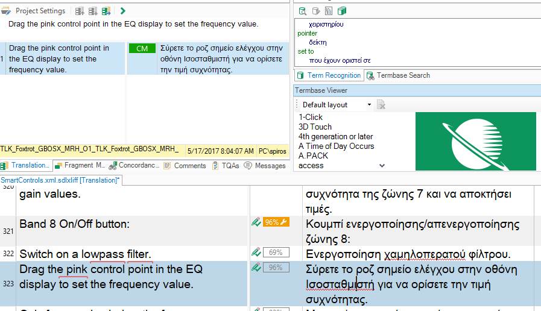Click the green chevron arrow in toolbar
The width and height of the screenshot is (541, 311).
tap(122, 11)
